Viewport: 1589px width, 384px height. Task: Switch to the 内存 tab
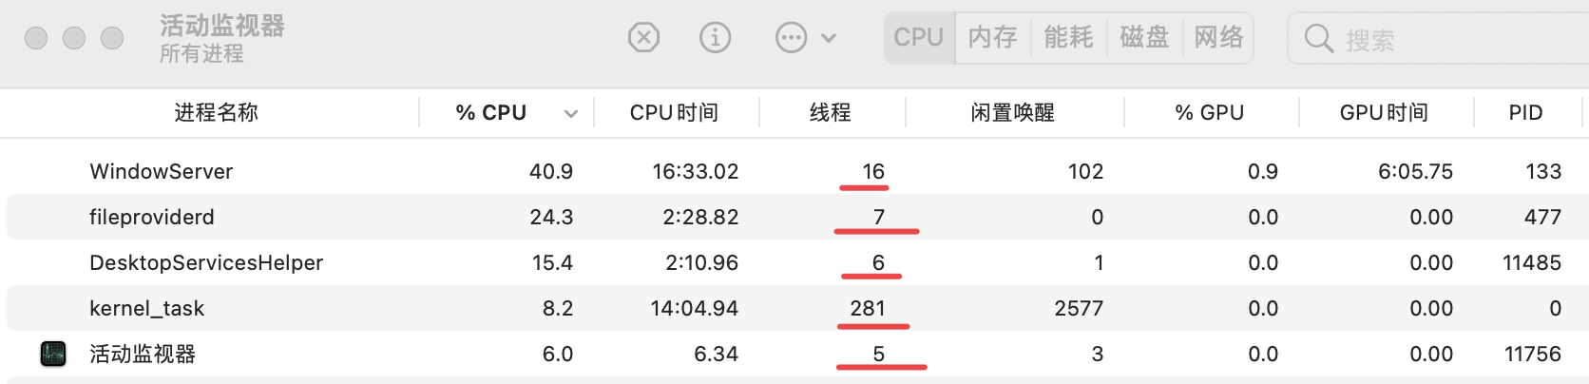click(x=993, y=38)
